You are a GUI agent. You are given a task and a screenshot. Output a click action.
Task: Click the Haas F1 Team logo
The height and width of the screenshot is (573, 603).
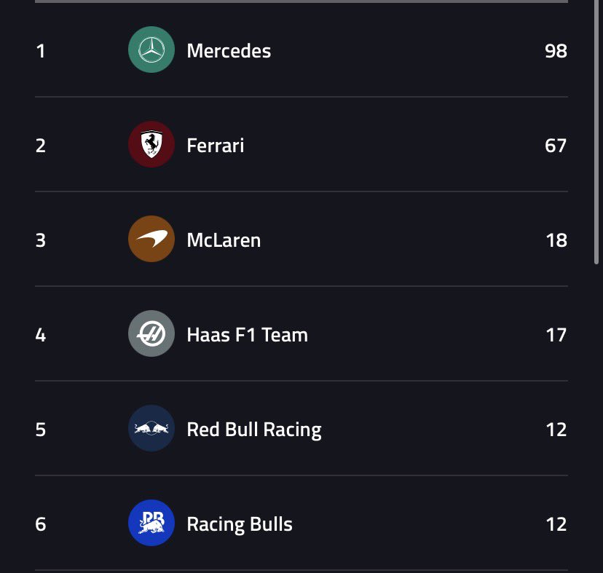pos(151,333)
